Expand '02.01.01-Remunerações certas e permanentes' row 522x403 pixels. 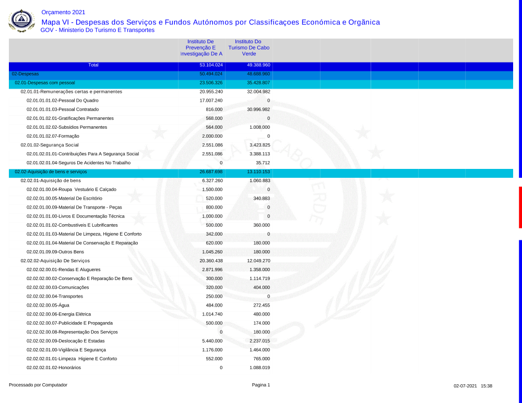(x=71, y=92)
